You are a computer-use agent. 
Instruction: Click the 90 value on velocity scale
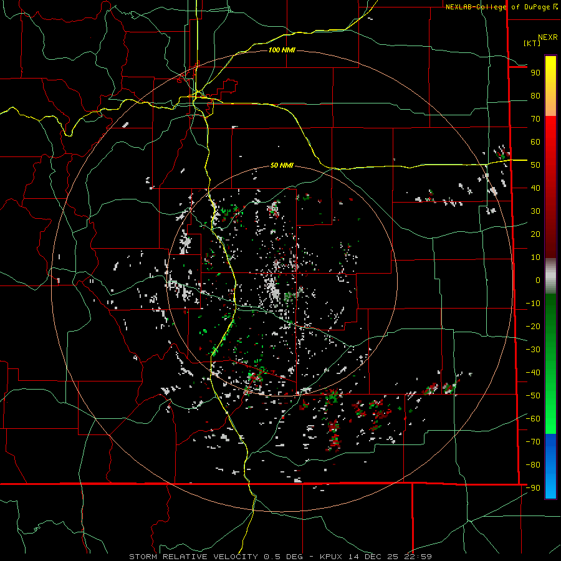(x=535, y=73)
